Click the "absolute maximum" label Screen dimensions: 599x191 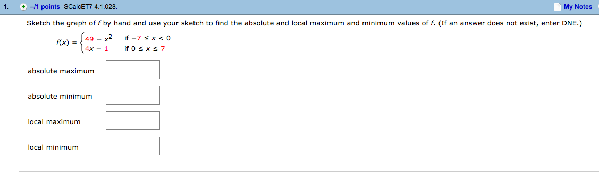(61, 71)
